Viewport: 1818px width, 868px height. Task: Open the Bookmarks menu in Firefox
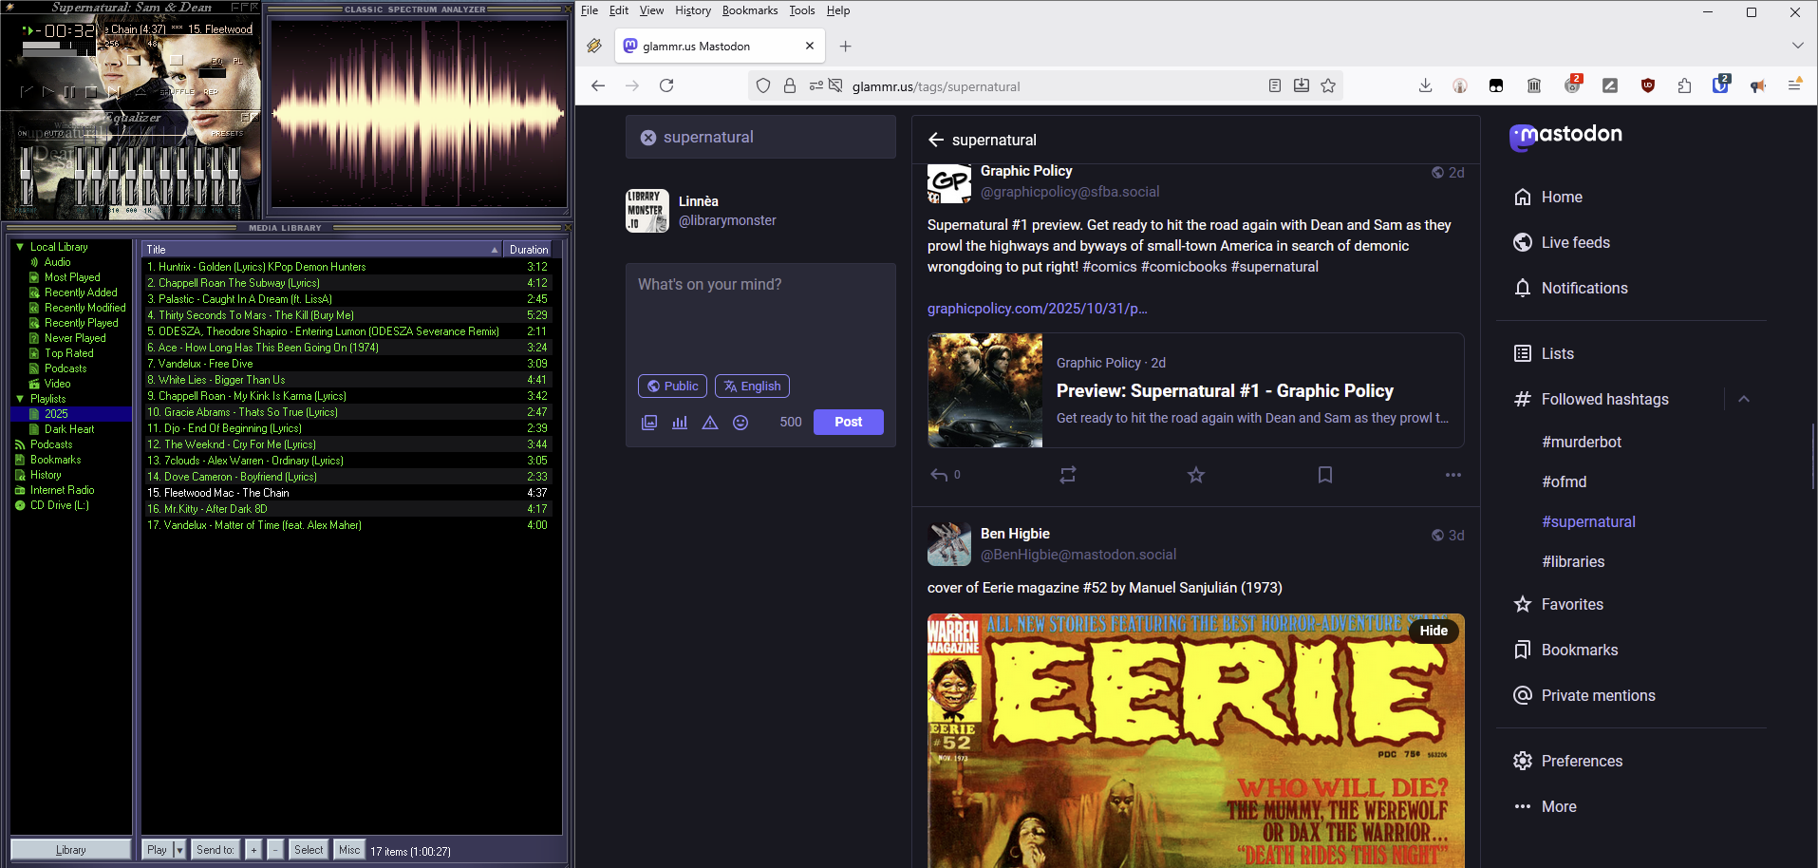click(749, 10)
